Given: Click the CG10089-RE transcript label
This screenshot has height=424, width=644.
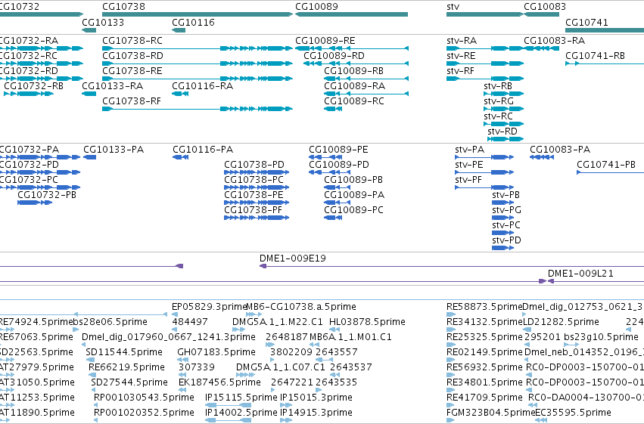Looking at the screenshot, I should 325,41.
